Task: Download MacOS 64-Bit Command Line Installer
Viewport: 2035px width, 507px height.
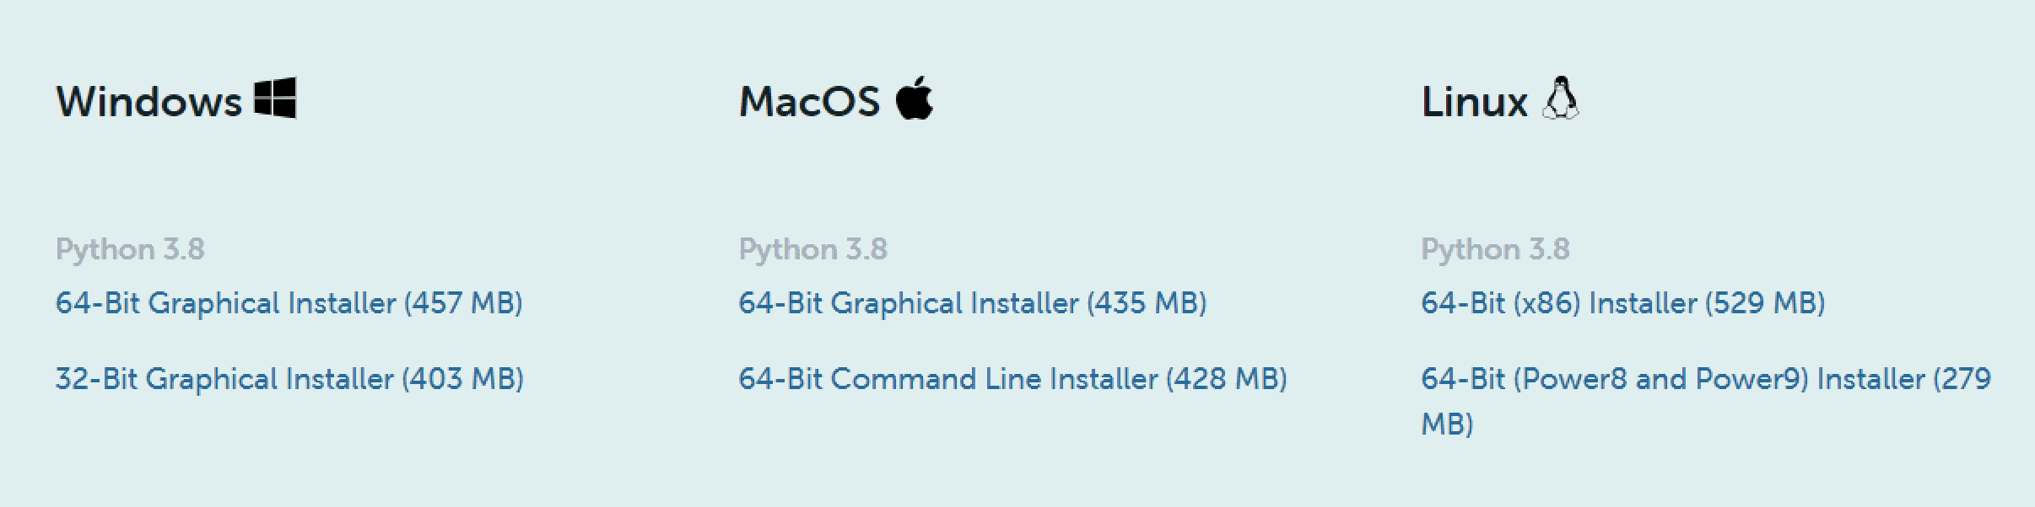Action: 1013,379
